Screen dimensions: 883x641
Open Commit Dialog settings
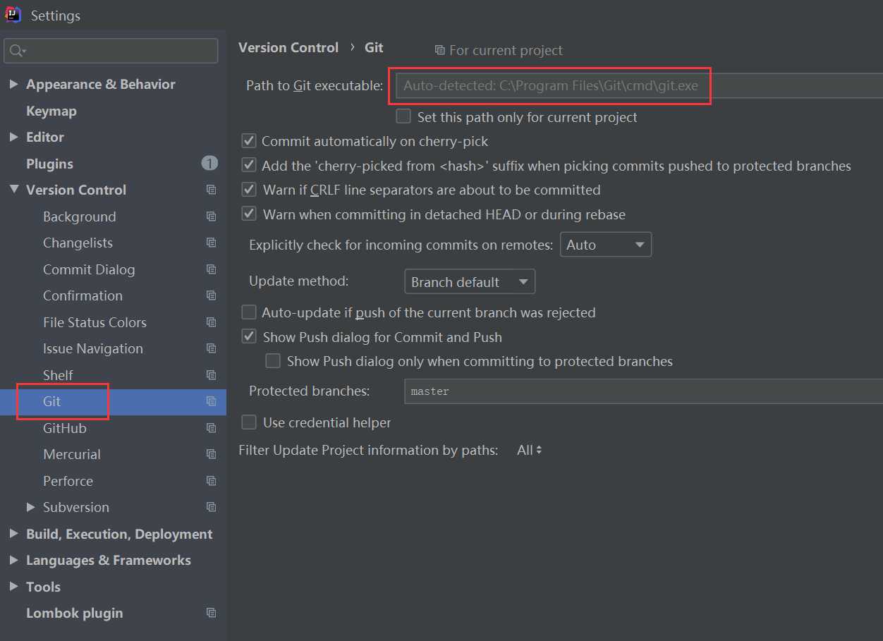(x=89, y=269)
